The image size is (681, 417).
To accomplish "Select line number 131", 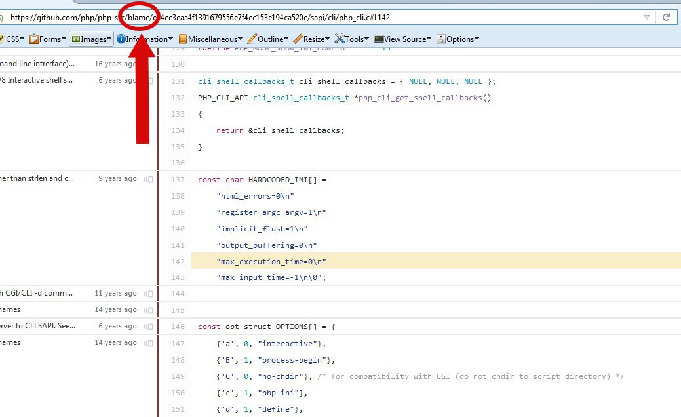I will (178, 81).
